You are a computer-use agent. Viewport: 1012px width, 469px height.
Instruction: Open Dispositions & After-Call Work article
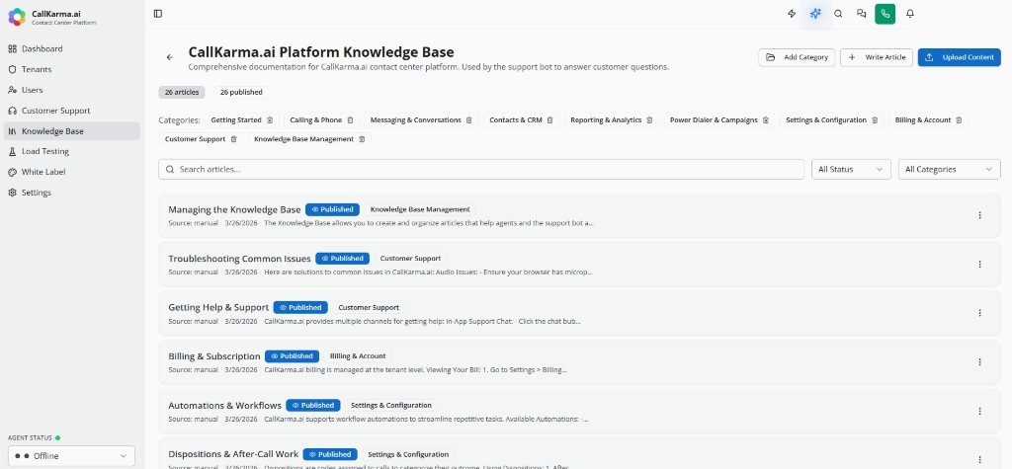point(233,454)
